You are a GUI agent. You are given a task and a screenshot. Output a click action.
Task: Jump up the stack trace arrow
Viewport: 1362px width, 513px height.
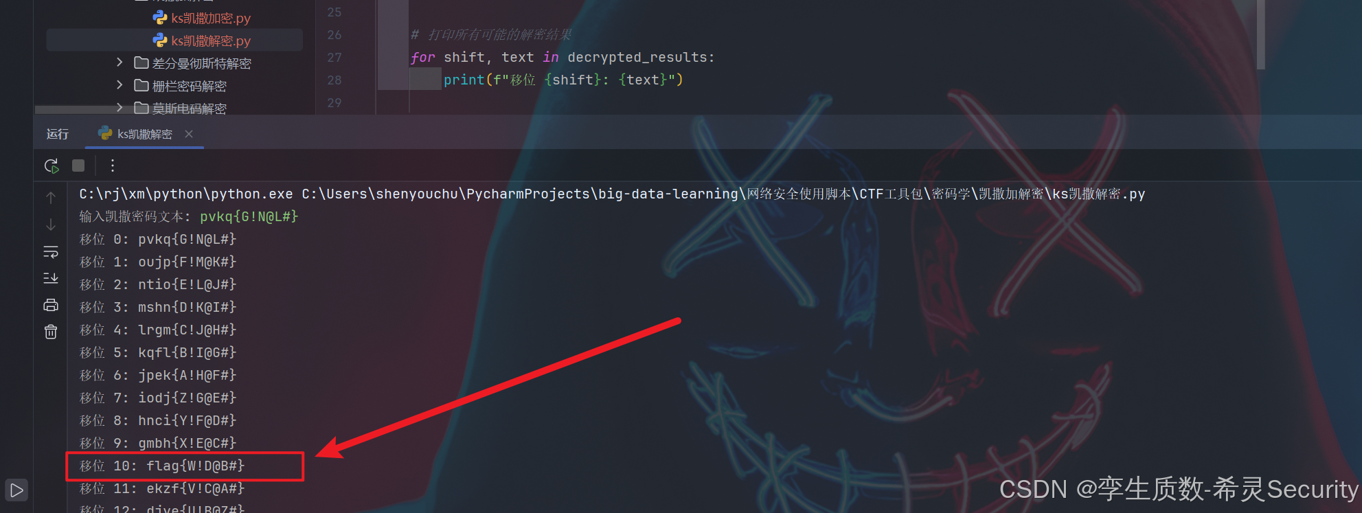pyautogui.click(x=51, y=198)
